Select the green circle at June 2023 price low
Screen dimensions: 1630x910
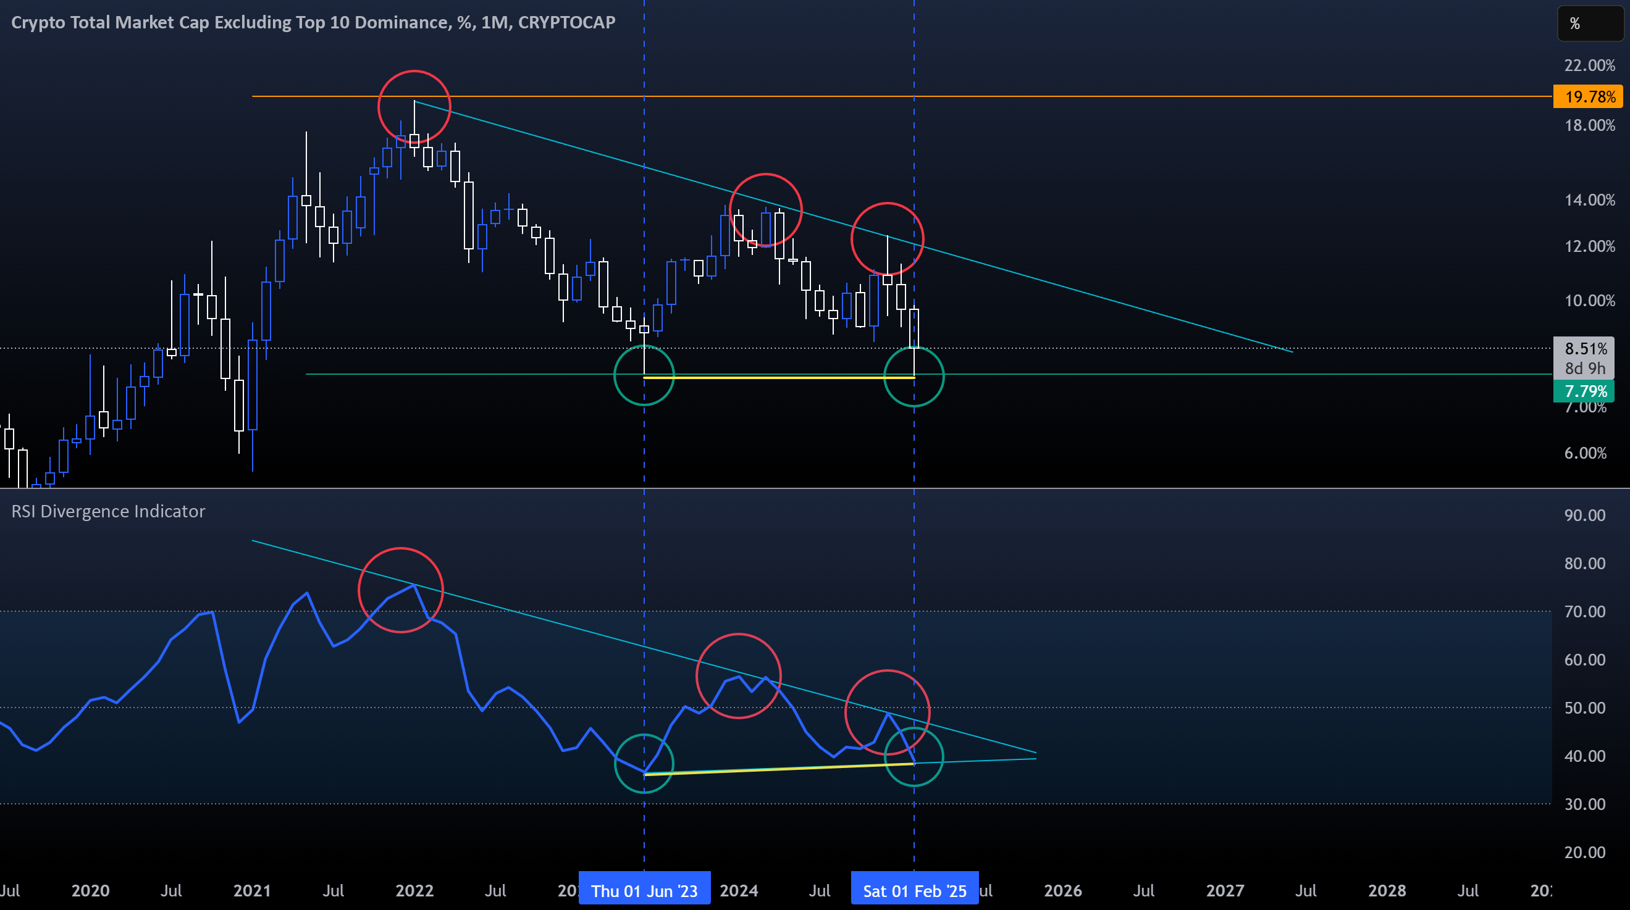[x=644, y=375]
